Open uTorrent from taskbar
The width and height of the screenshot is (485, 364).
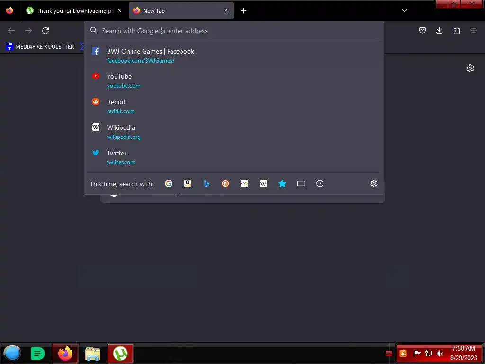coord(120,353)
